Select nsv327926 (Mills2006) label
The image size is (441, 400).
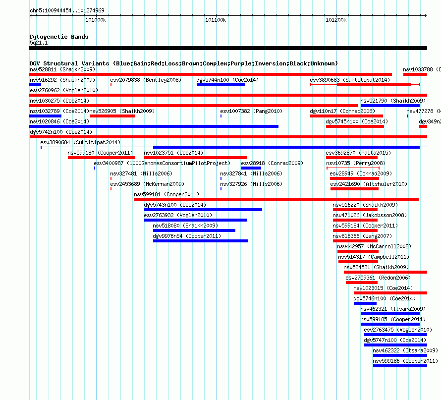pos(251,184)
